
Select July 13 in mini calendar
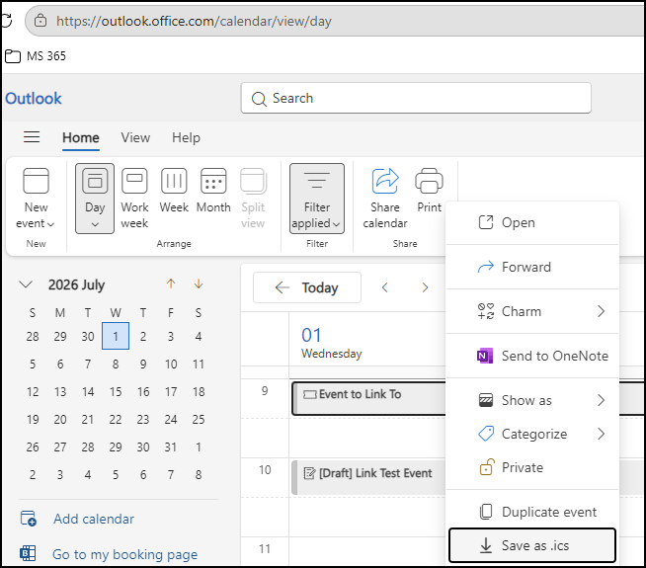click(60, 392)
